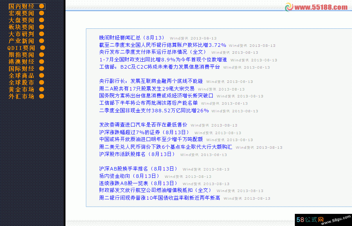Go to 黄金市场 section

point(21,89)
